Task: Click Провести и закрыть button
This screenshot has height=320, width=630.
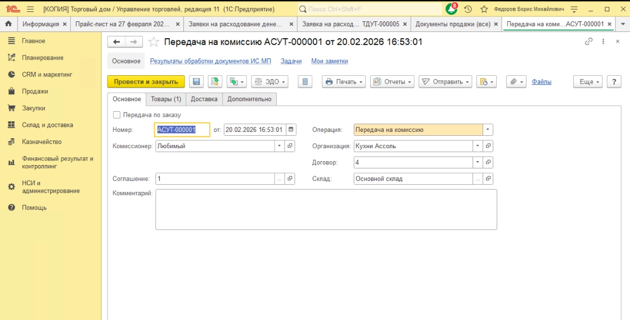Action: pyautogui.click(x=146, y=82)
